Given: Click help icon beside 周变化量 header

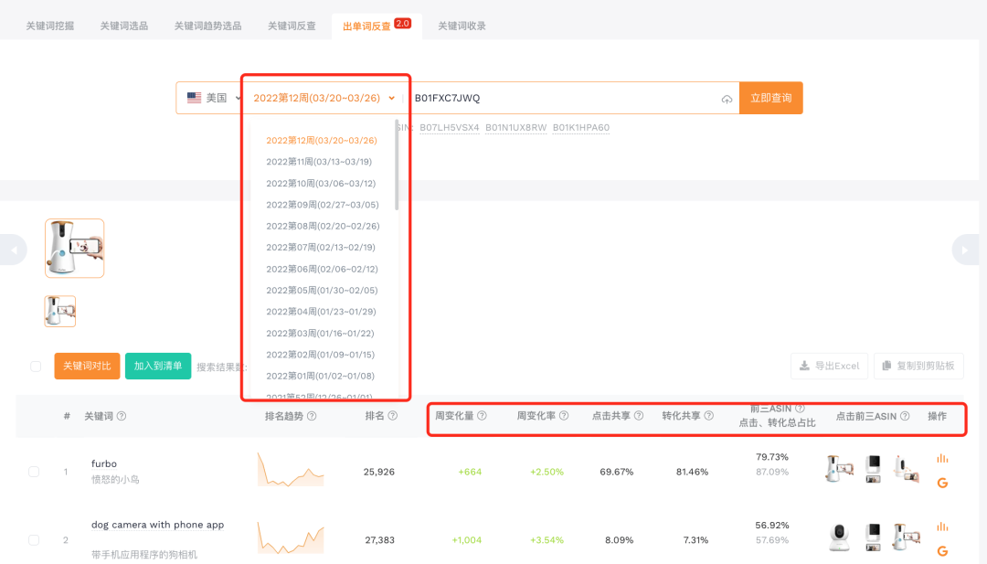Looking at the screenshot, I should 482,416.
